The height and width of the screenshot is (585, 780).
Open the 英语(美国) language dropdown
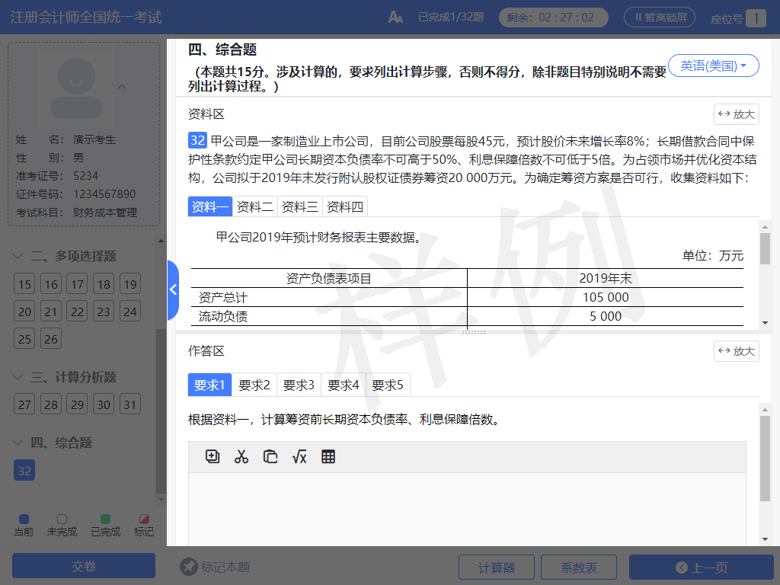click(713, 66)
